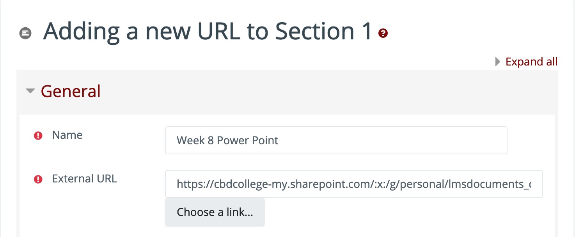This screenshot has width=575, height=237.
Task: Toggle the General section open or closed
Action: [30, 91]
